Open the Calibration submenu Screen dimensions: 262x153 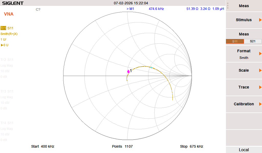point(244,104)
